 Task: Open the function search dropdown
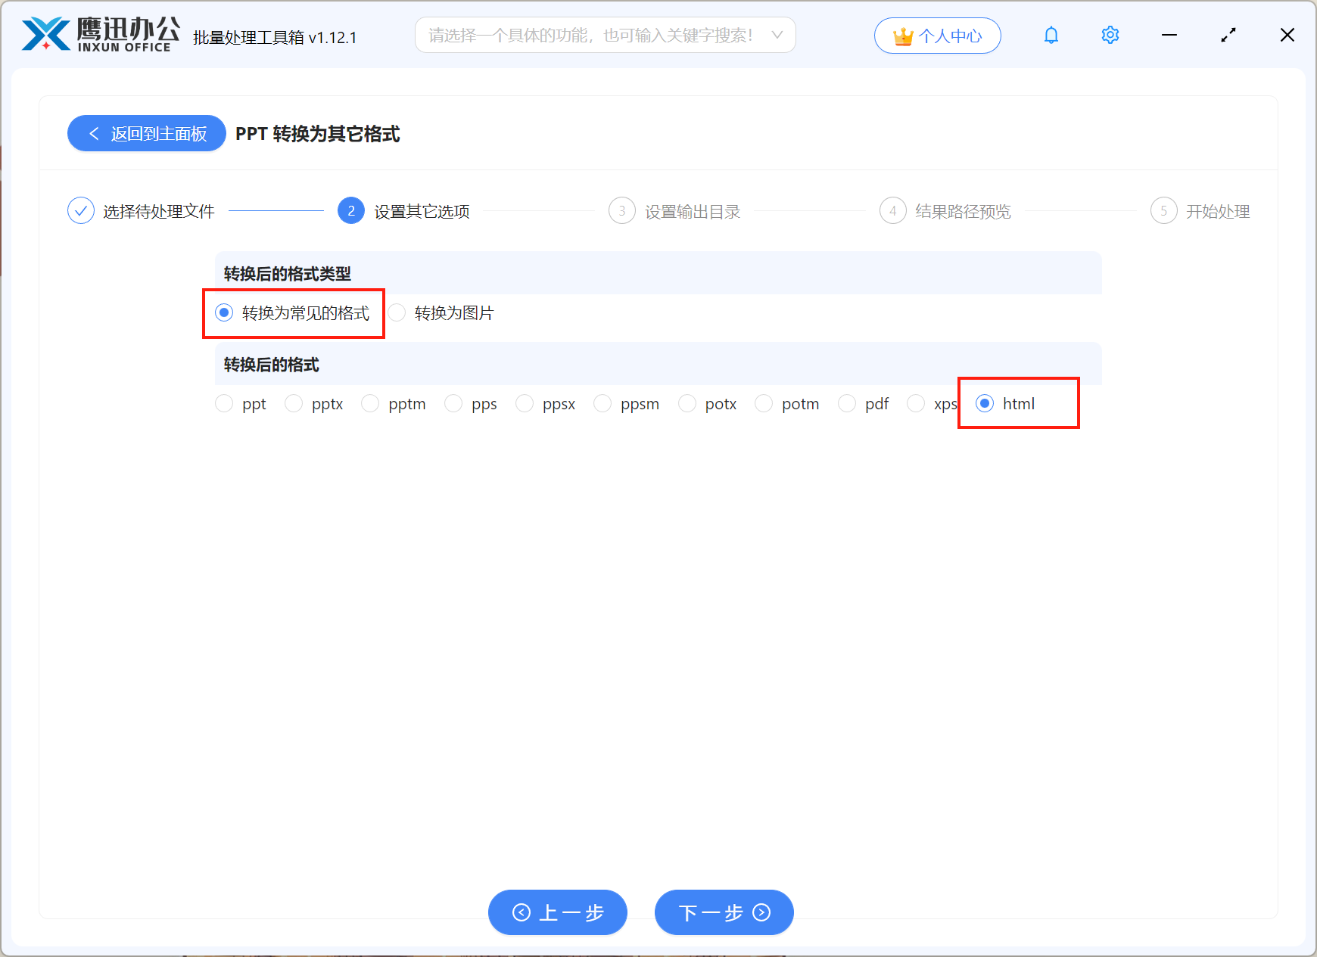pyautogui.click(x=777, y=35)
